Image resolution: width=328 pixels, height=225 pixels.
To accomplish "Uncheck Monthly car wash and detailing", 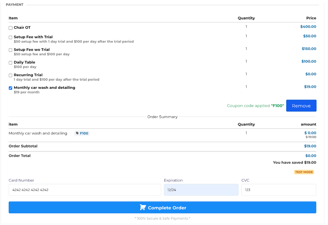I will [10, 88].
